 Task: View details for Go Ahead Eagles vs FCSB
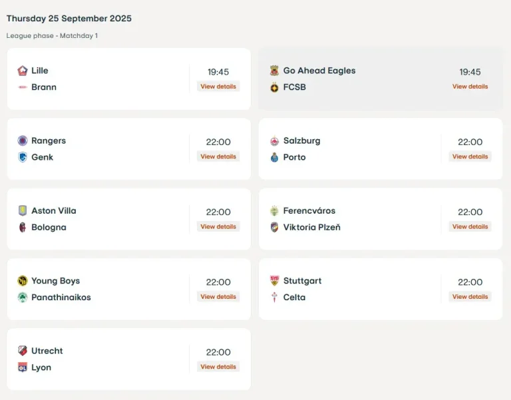(470, 87)
